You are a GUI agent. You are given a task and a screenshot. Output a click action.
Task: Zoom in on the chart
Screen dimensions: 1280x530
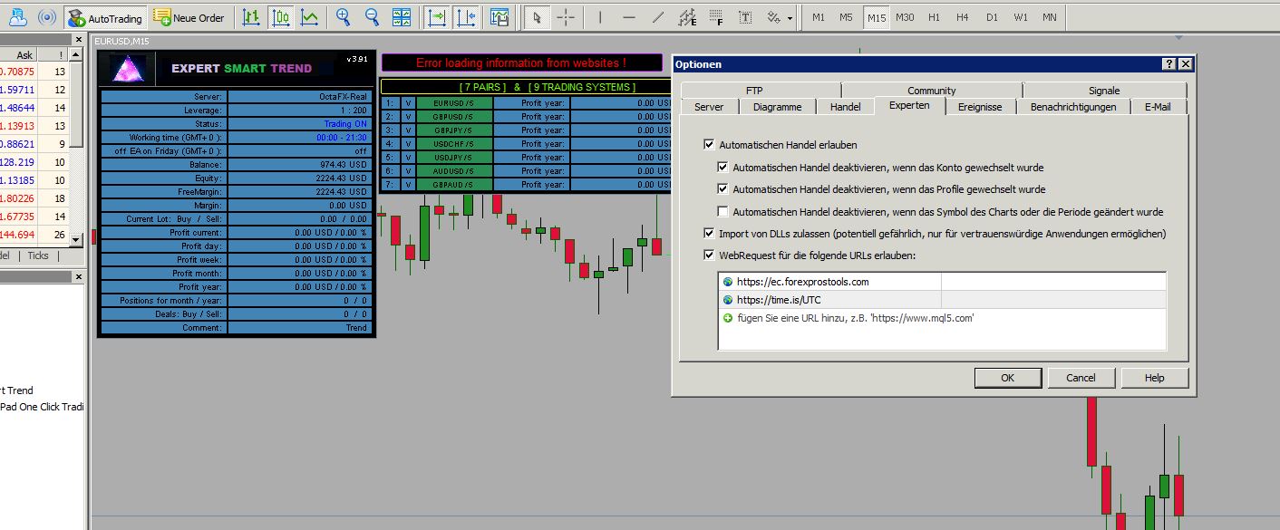pos(343,17)
